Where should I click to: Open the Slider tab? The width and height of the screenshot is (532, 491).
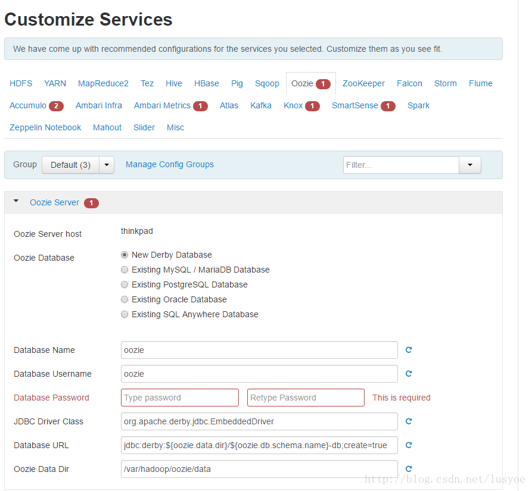click(144, 127)
